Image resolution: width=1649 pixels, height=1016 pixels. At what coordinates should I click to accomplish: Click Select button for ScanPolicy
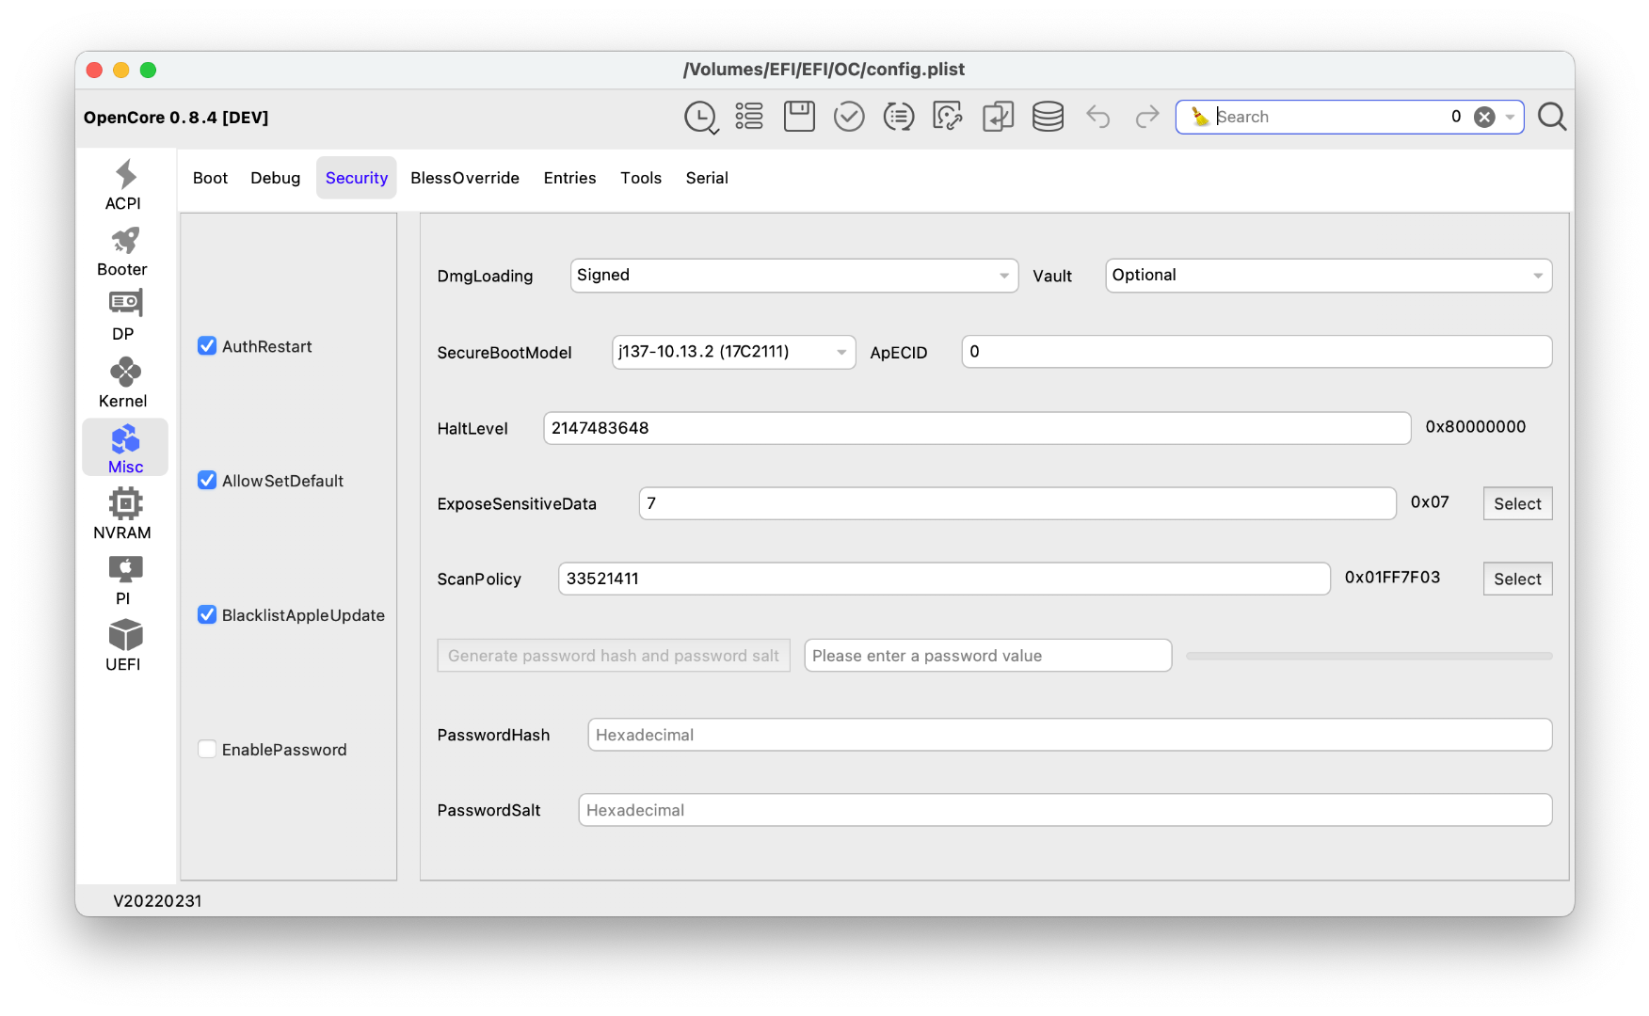(x=1518, y=579)
